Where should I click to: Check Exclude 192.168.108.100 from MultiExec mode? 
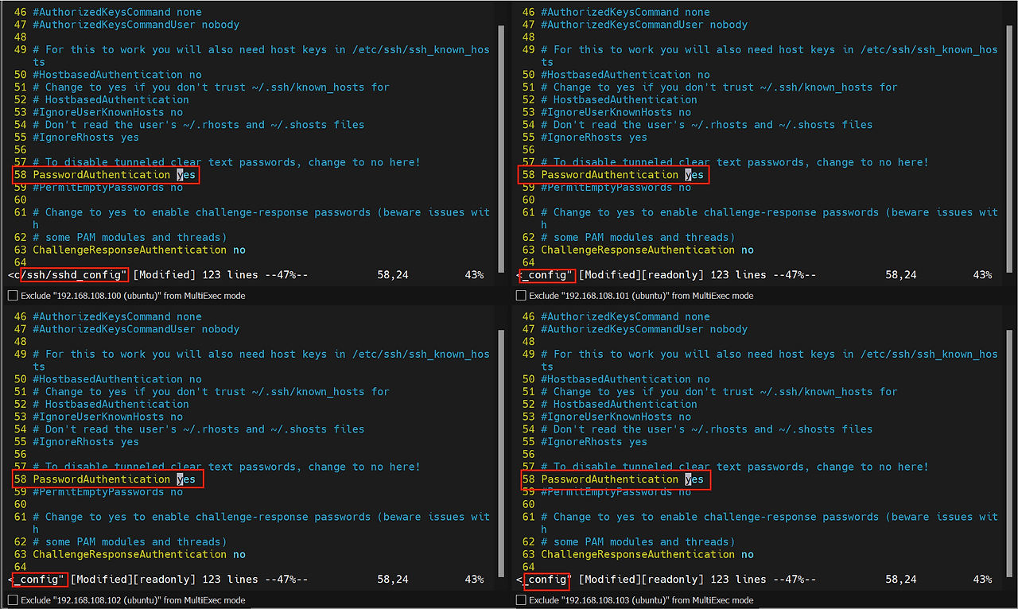[x=13, y=296]
